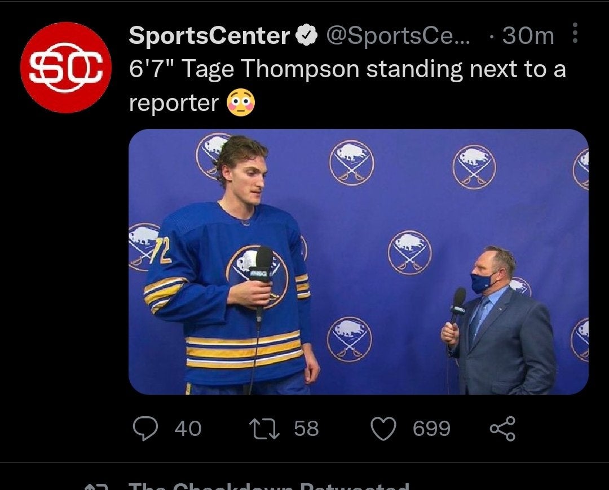Click the 58 retweets count
The width and height of the screenshot is (609, 490).
pyautogui.click(x=306, y=429)
